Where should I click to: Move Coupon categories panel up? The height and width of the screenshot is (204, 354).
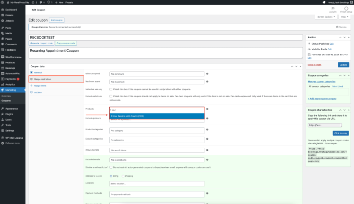(x=340, y=75)
